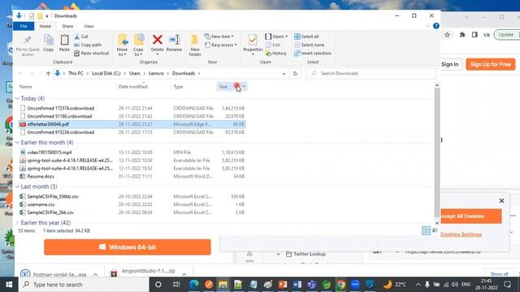Click Sign In in browser window
The image size is (520, 292).
449,64
